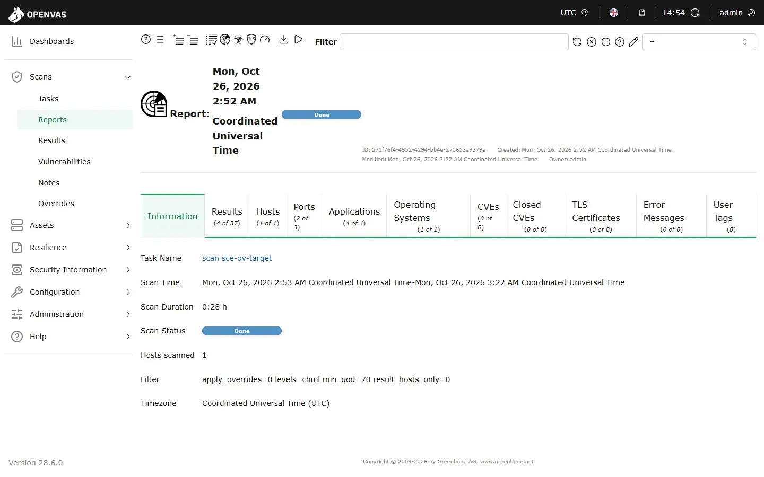Image resolution: width=764 pixels, height=477 pixels.
Task: Remove report contents from assets
Action: [193, 40]
